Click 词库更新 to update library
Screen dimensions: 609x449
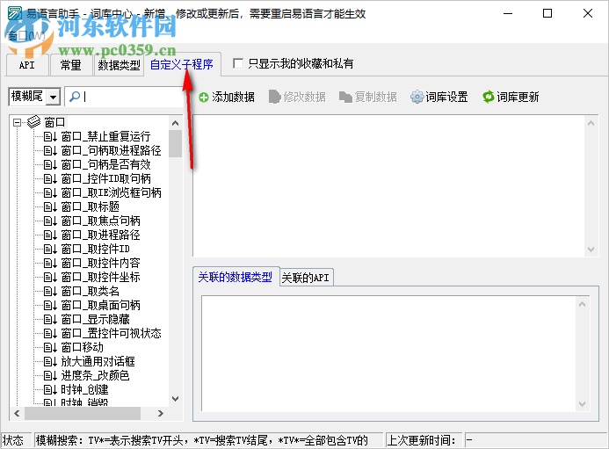click(511, 97)
